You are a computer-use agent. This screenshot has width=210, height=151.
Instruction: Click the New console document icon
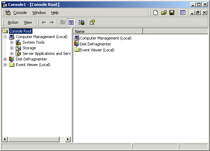pyautogui.click(x=156, y=13)
